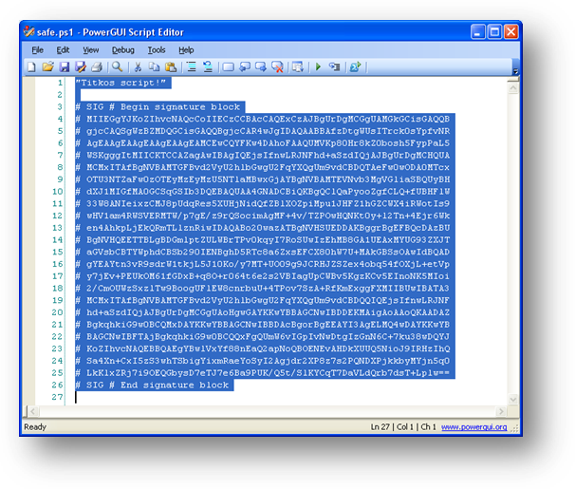Open the Debug menu
The width and height of the screenshot is (575, 489).
click(123, 49)
